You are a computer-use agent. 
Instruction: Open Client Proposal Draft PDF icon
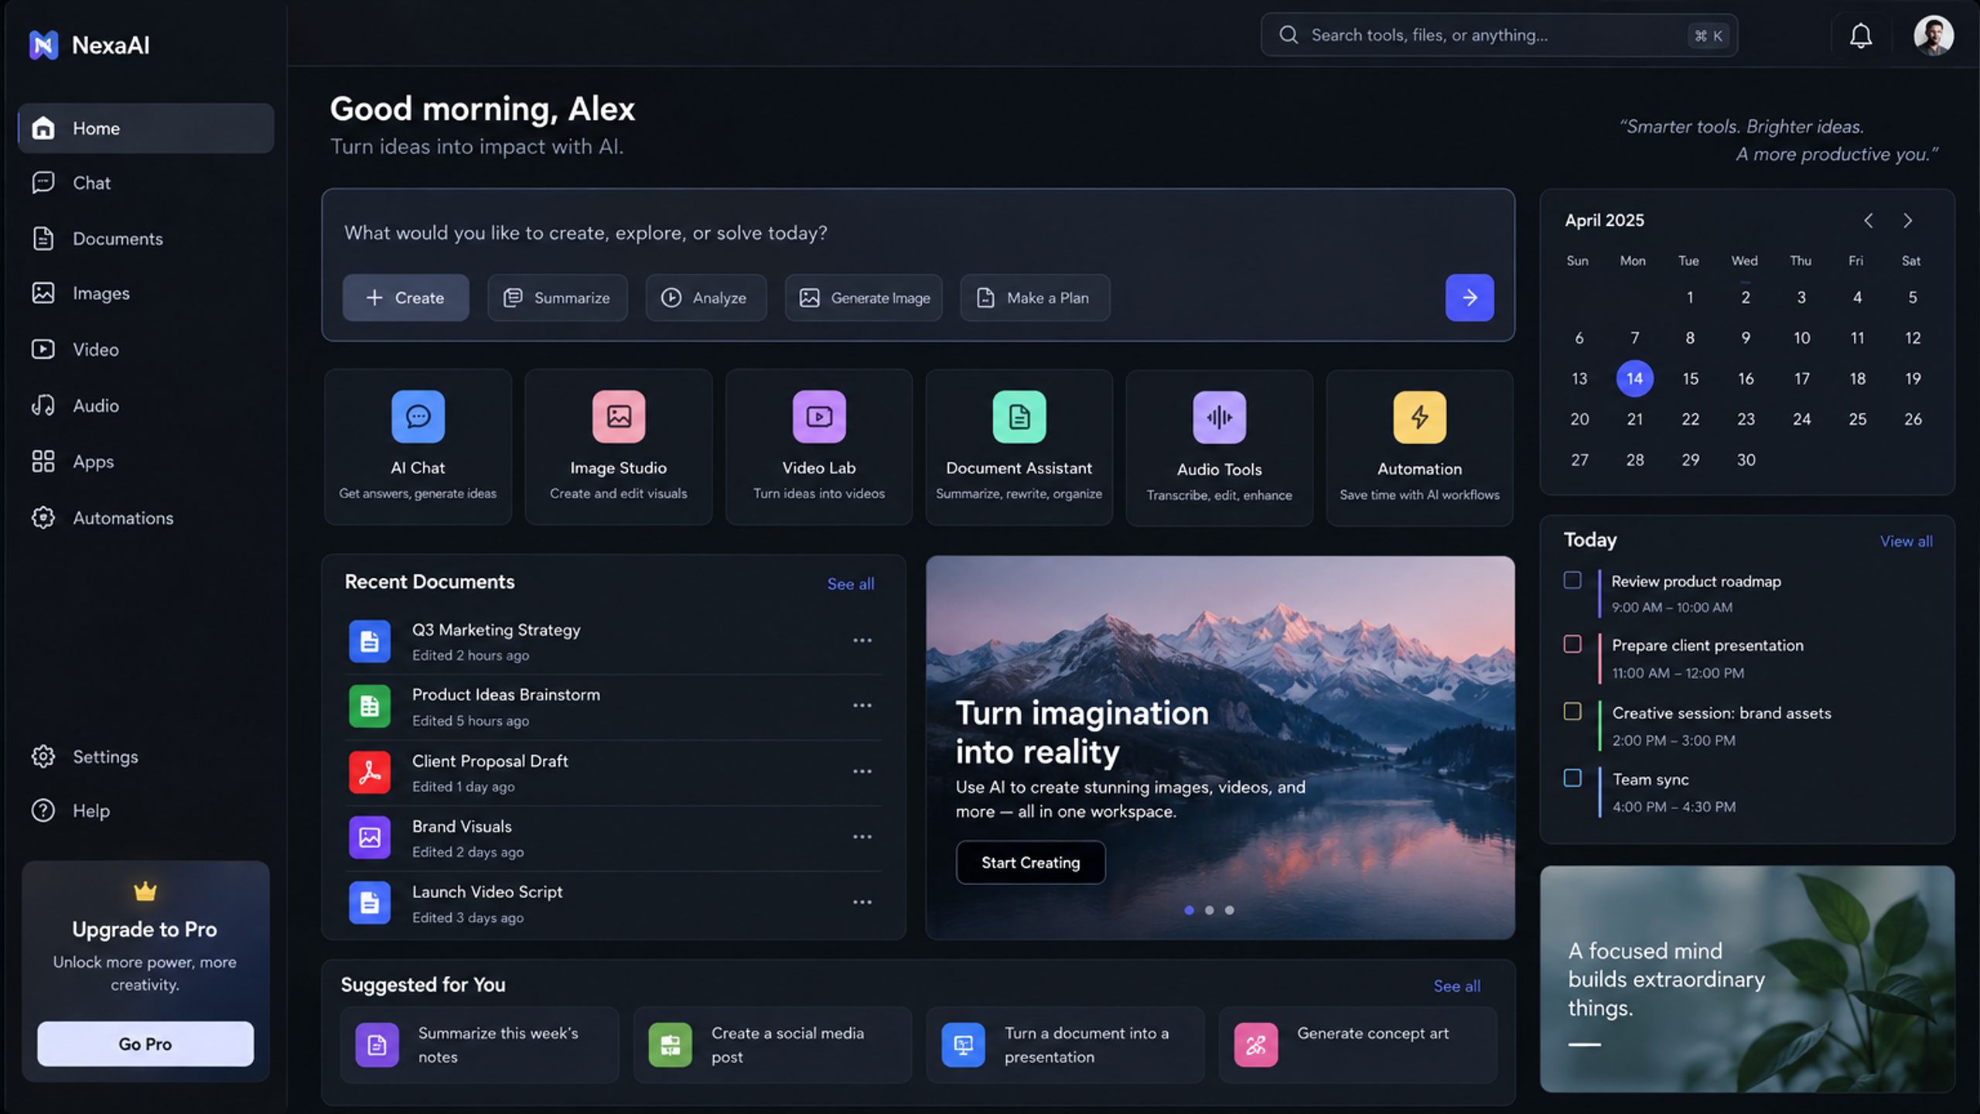(370, 772)
